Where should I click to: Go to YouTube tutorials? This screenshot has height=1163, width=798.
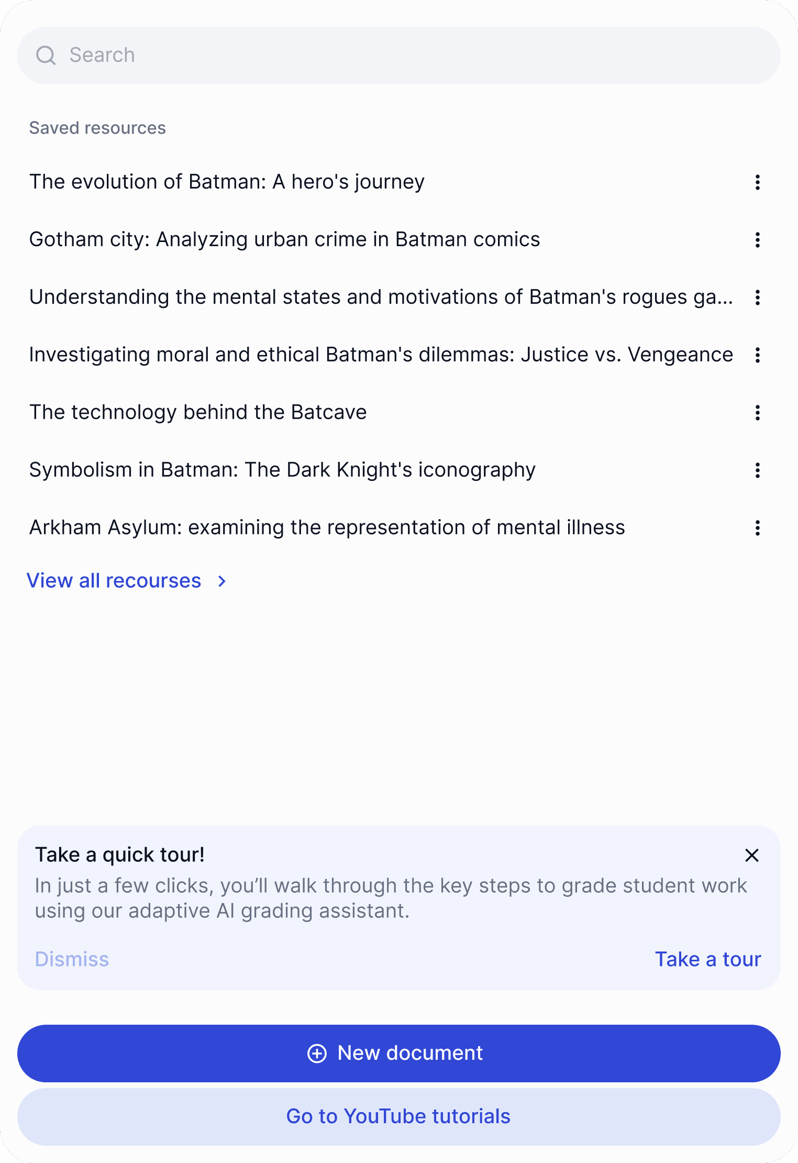coord(399,1116)
